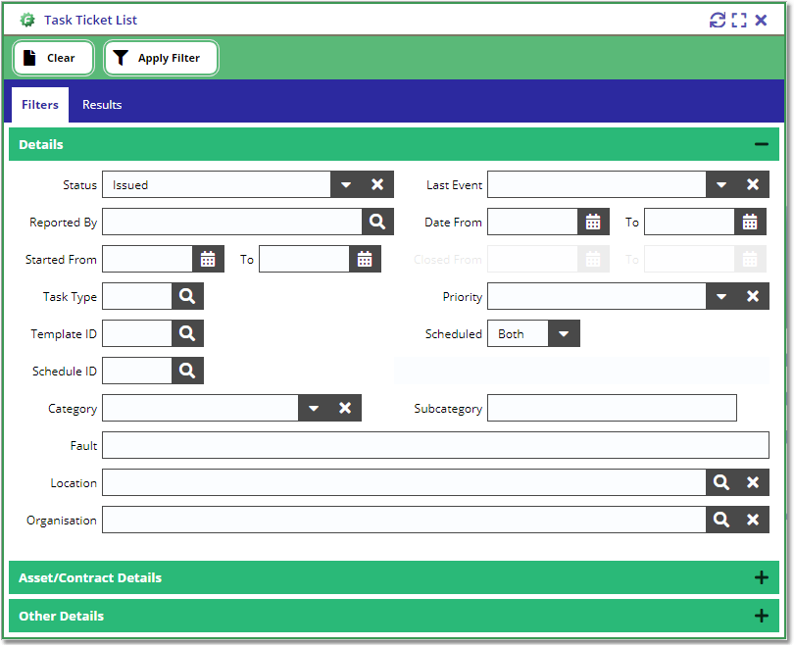The width and height of the screenshot is (794, 647).
Task: Click the Task Type input field
Action: pyautogui.click(x=137, y=296)
